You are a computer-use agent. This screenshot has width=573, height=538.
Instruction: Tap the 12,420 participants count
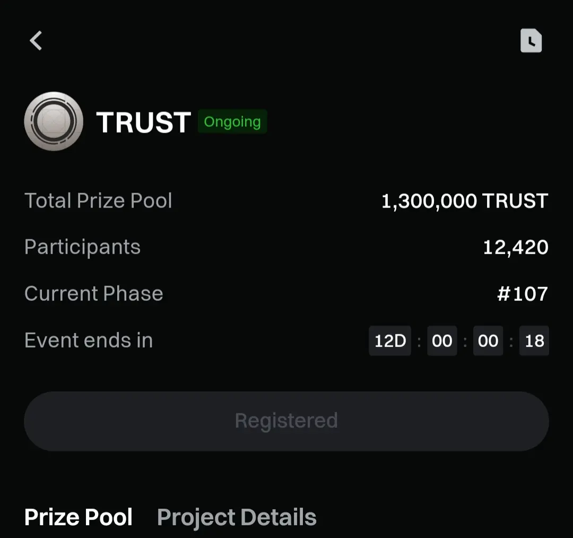516,247
